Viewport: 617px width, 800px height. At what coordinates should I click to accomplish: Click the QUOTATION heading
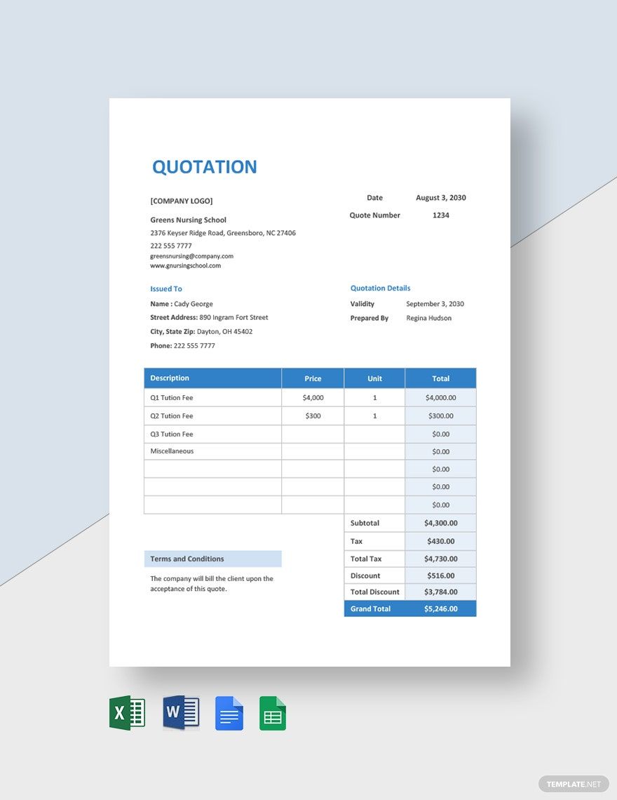[x=204, y=167]
